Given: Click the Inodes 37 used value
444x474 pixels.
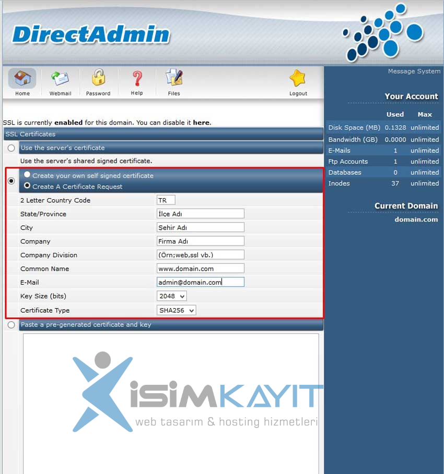Looking at the screenshot, I should (x=395, y=183).
